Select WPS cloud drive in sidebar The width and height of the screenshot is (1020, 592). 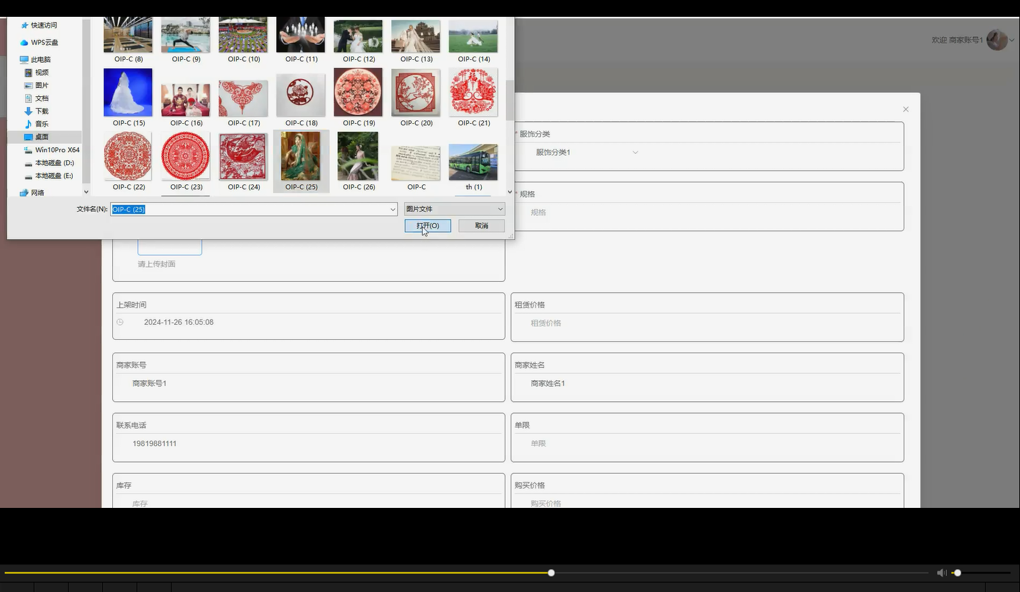(38, 42)
